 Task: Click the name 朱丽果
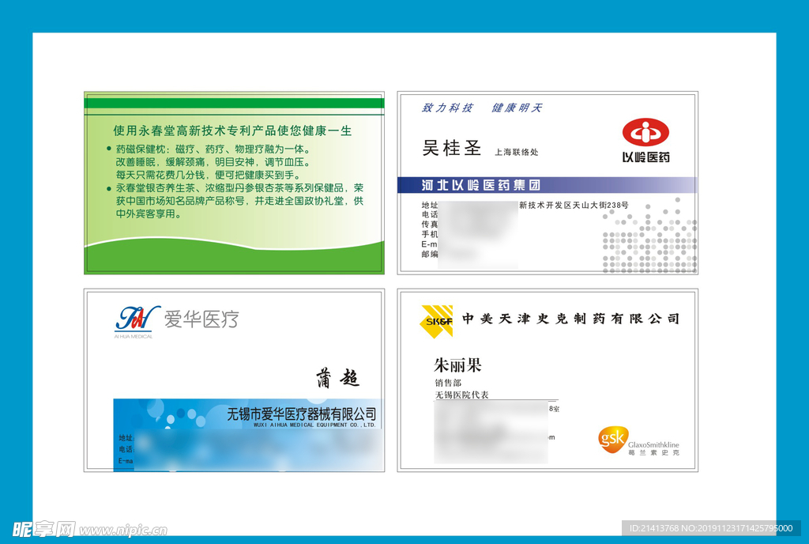457,365
